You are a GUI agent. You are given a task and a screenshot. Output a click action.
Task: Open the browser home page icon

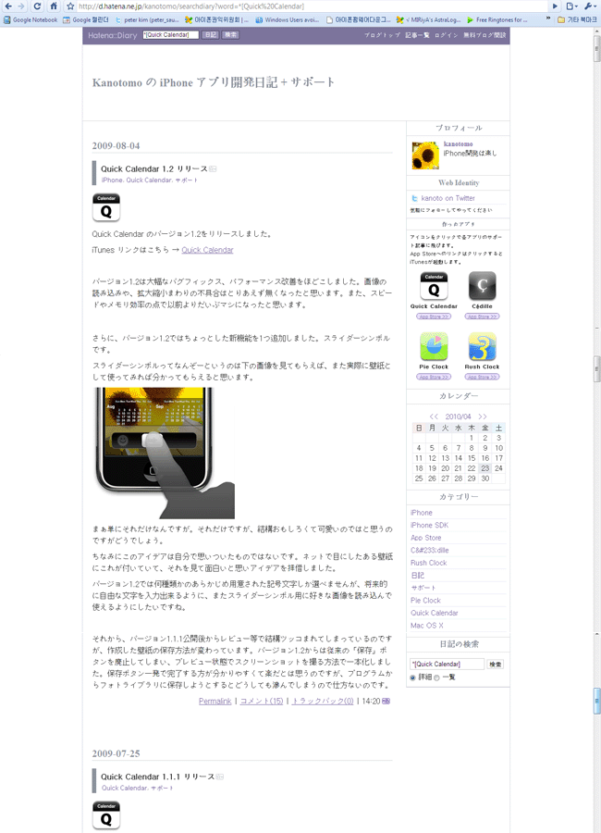54,6
